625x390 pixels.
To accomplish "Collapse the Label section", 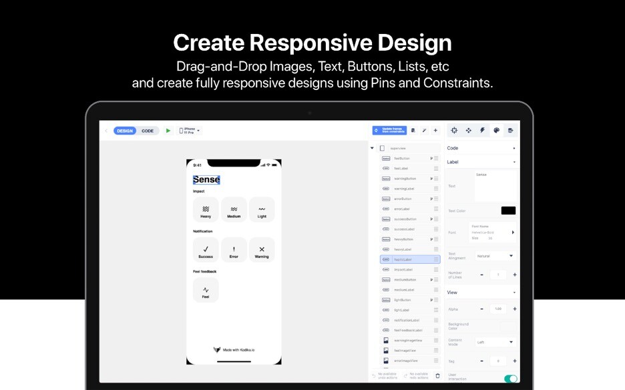I will click(x=513, y=162).
